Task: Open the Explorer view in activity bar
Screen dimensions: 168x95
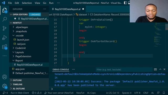Action: pos(4,10)
